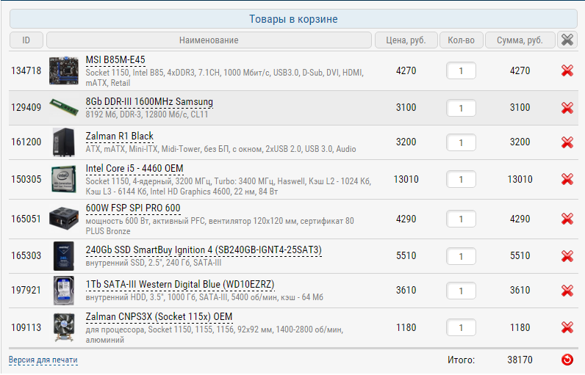
Task: Delete the 8Gb DDR-III Samsung row
Action: tap(567, 108)
